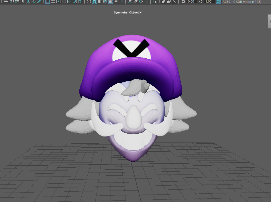
Task: Toggle the Safe Action icon
Action: point(75,1)
